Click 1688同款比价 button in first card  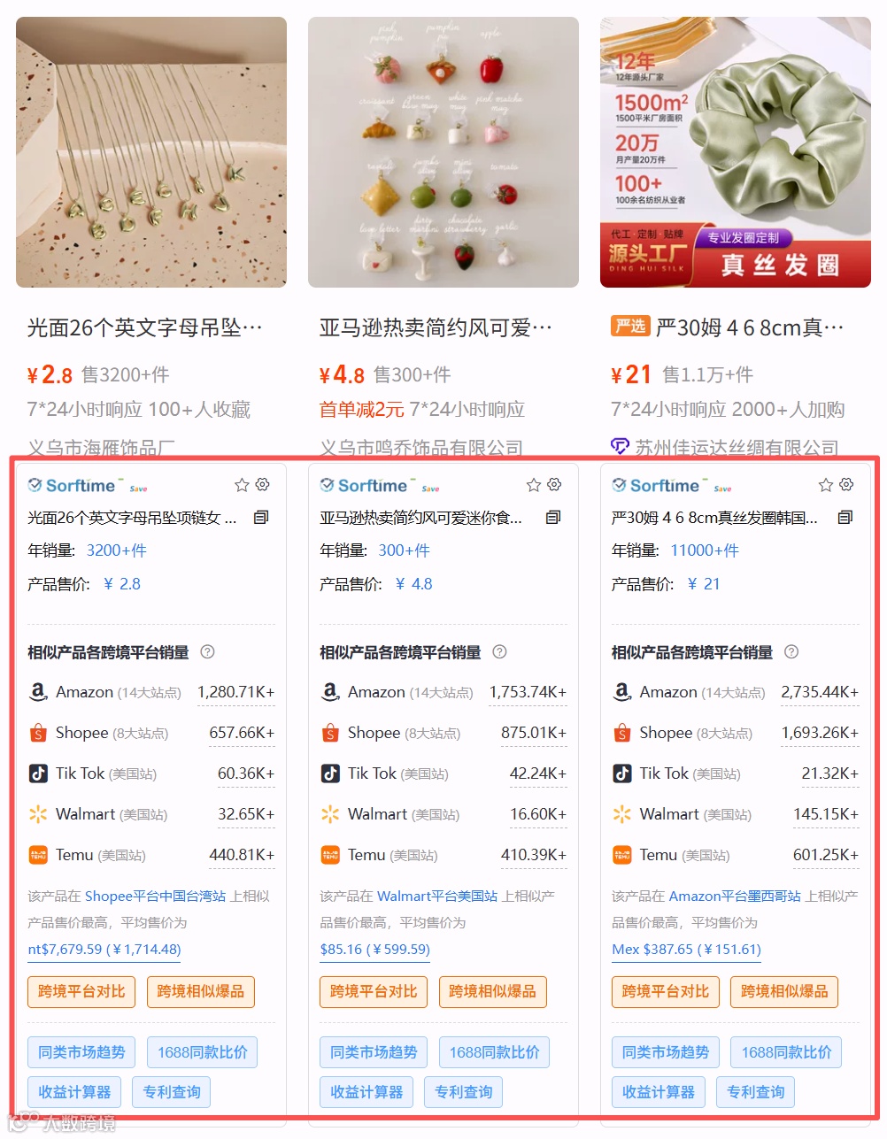point(203,1052)
